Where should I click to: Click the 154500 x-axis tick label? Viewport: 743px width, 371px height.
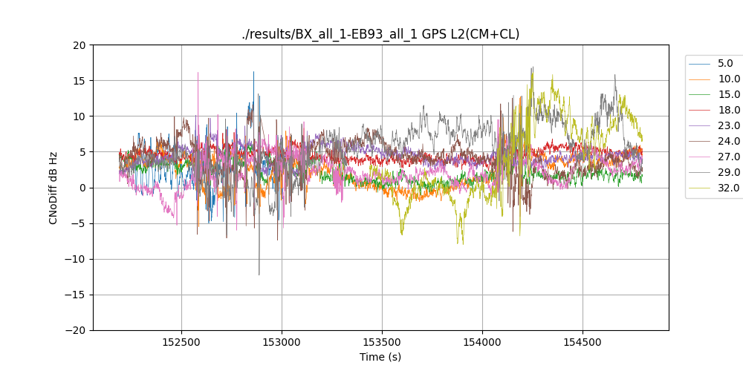pos(582,344)
